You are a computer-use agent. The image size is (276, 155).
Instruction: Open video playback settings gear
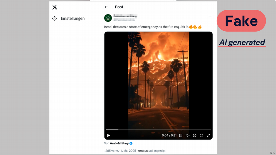point(194,135)
